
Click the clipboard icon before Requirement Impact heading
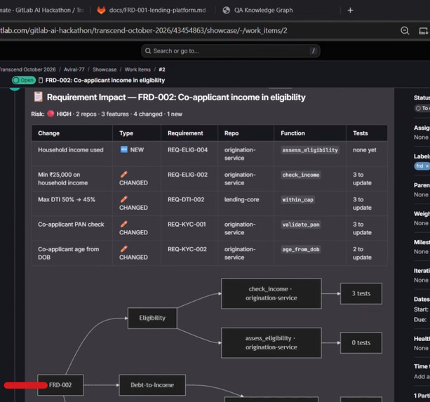38,97
